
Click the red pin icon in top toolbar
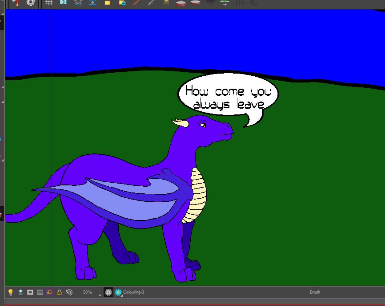16,3
